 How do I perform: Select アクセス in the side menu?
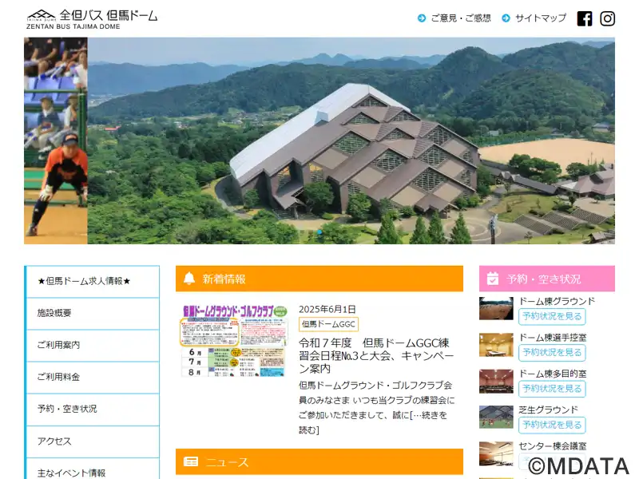pos(93,441)
